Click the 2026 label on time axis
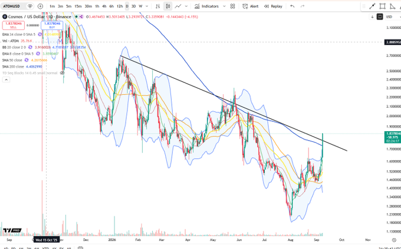 point(112,240)
